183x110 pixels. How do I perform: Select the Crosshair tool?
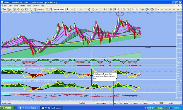coord(72,9)
